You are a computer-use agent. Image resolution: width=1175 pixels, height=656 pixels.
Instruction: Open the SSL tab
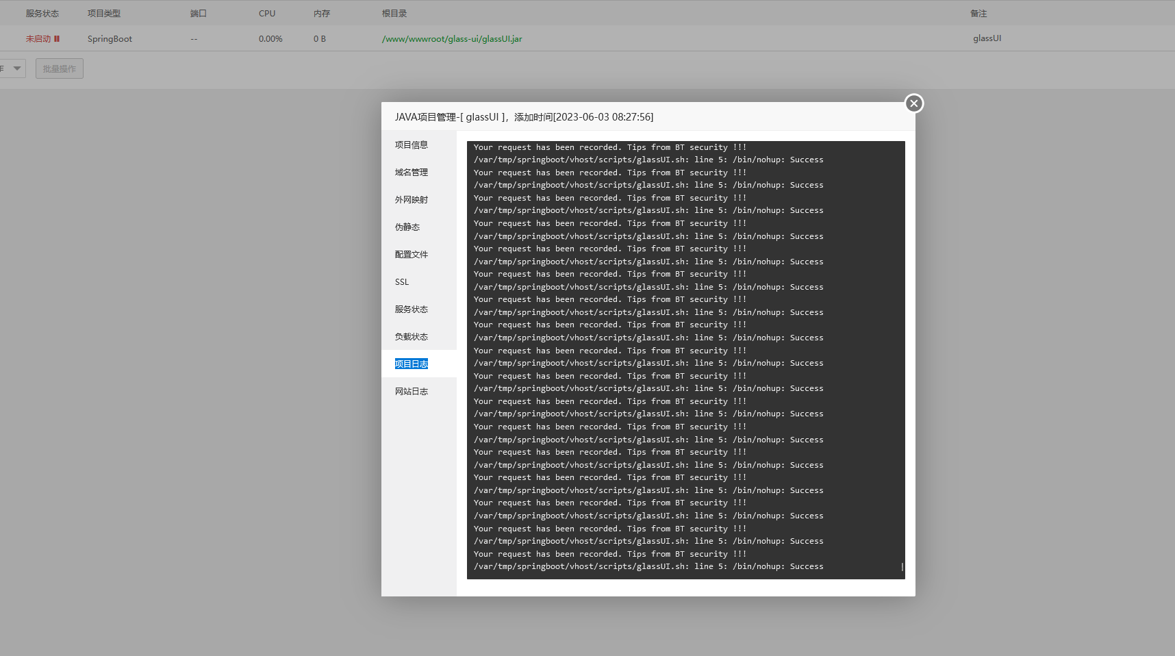[x=419, y=281]
